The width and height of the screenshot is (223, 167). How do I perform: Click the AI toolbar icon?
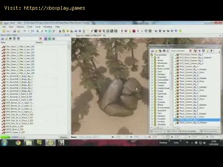pos(76,31)
